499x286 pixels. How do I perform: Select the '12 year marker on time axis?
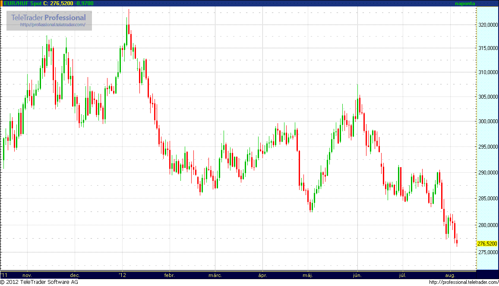click(123, 275)
